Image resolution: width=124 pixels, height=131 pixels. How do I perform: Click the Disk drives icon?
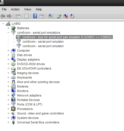13,55
